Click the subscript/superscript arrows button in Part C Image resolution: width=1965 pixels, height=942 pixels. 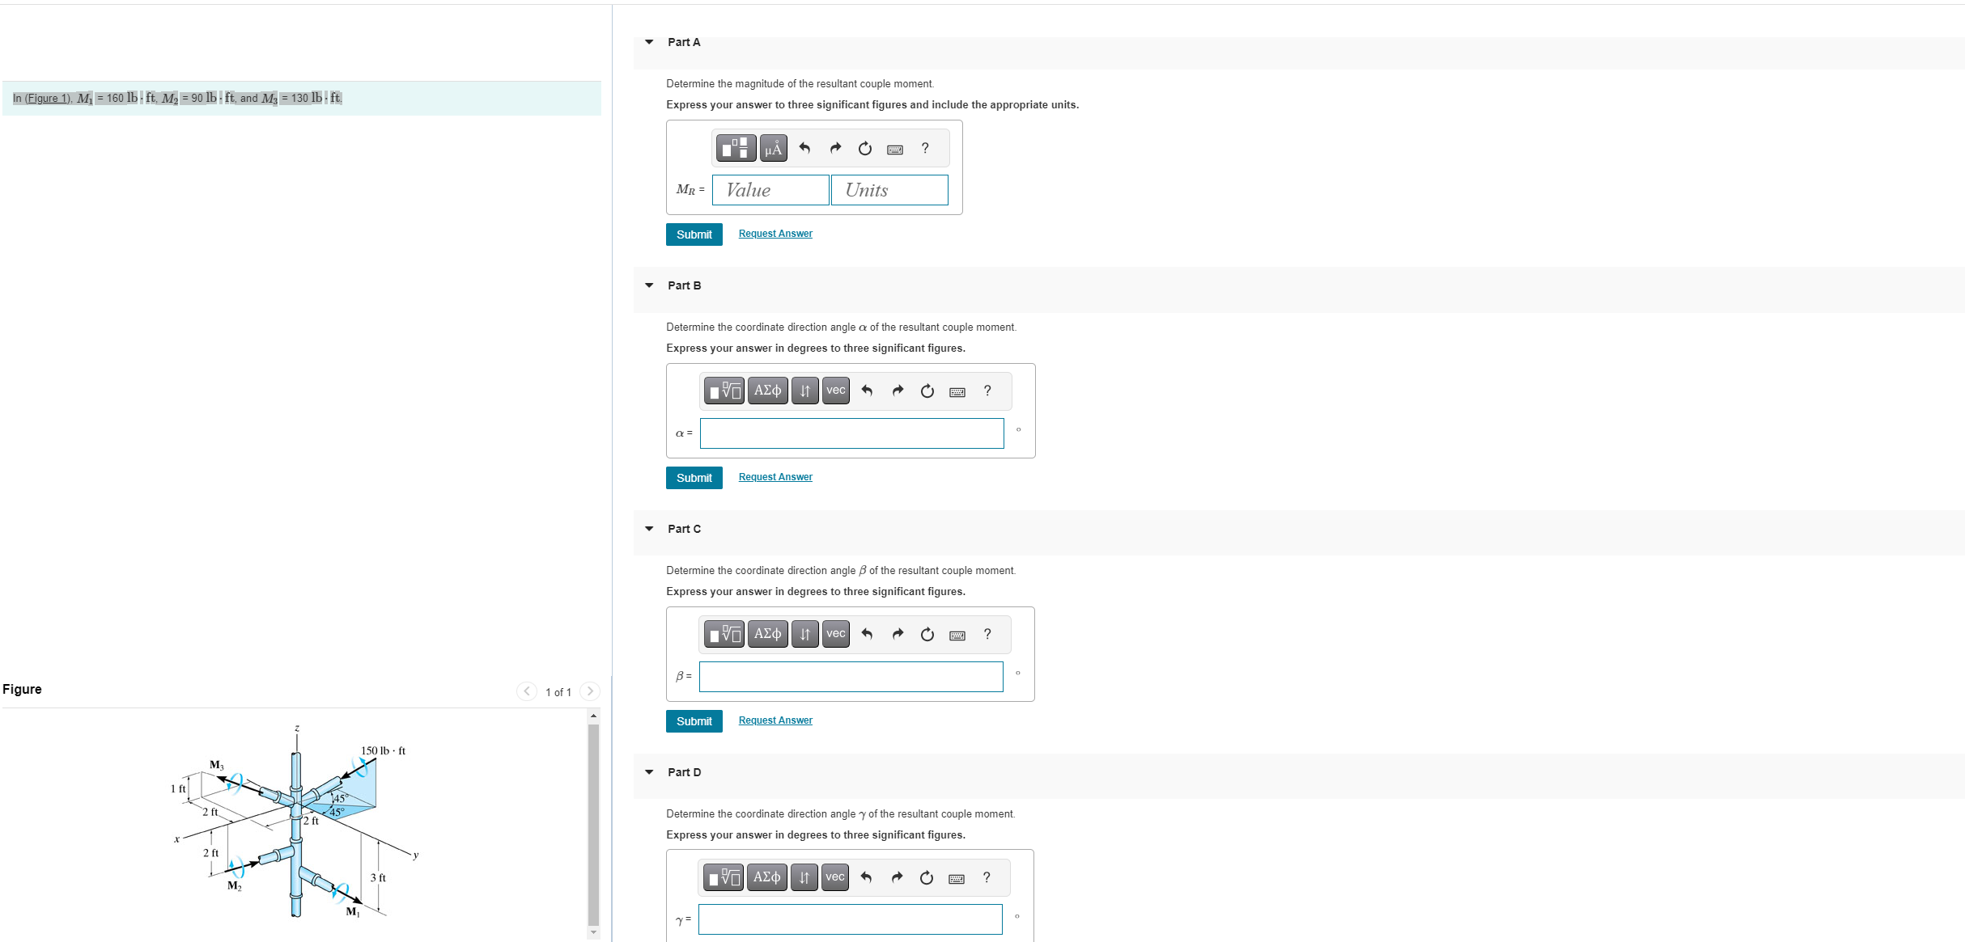pyautogui.click(x=804, y=634)
